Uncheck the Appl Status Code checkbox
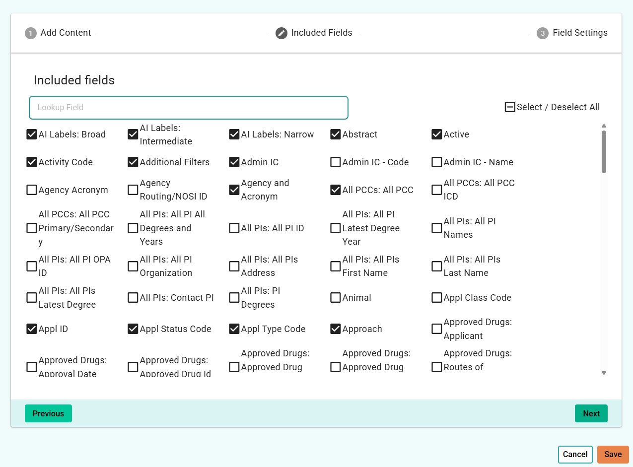 133,329
